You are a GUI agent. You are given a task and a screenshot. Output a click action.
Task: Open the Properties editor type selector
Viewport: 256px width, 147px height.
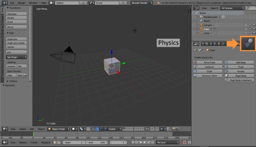coord(196,44)
